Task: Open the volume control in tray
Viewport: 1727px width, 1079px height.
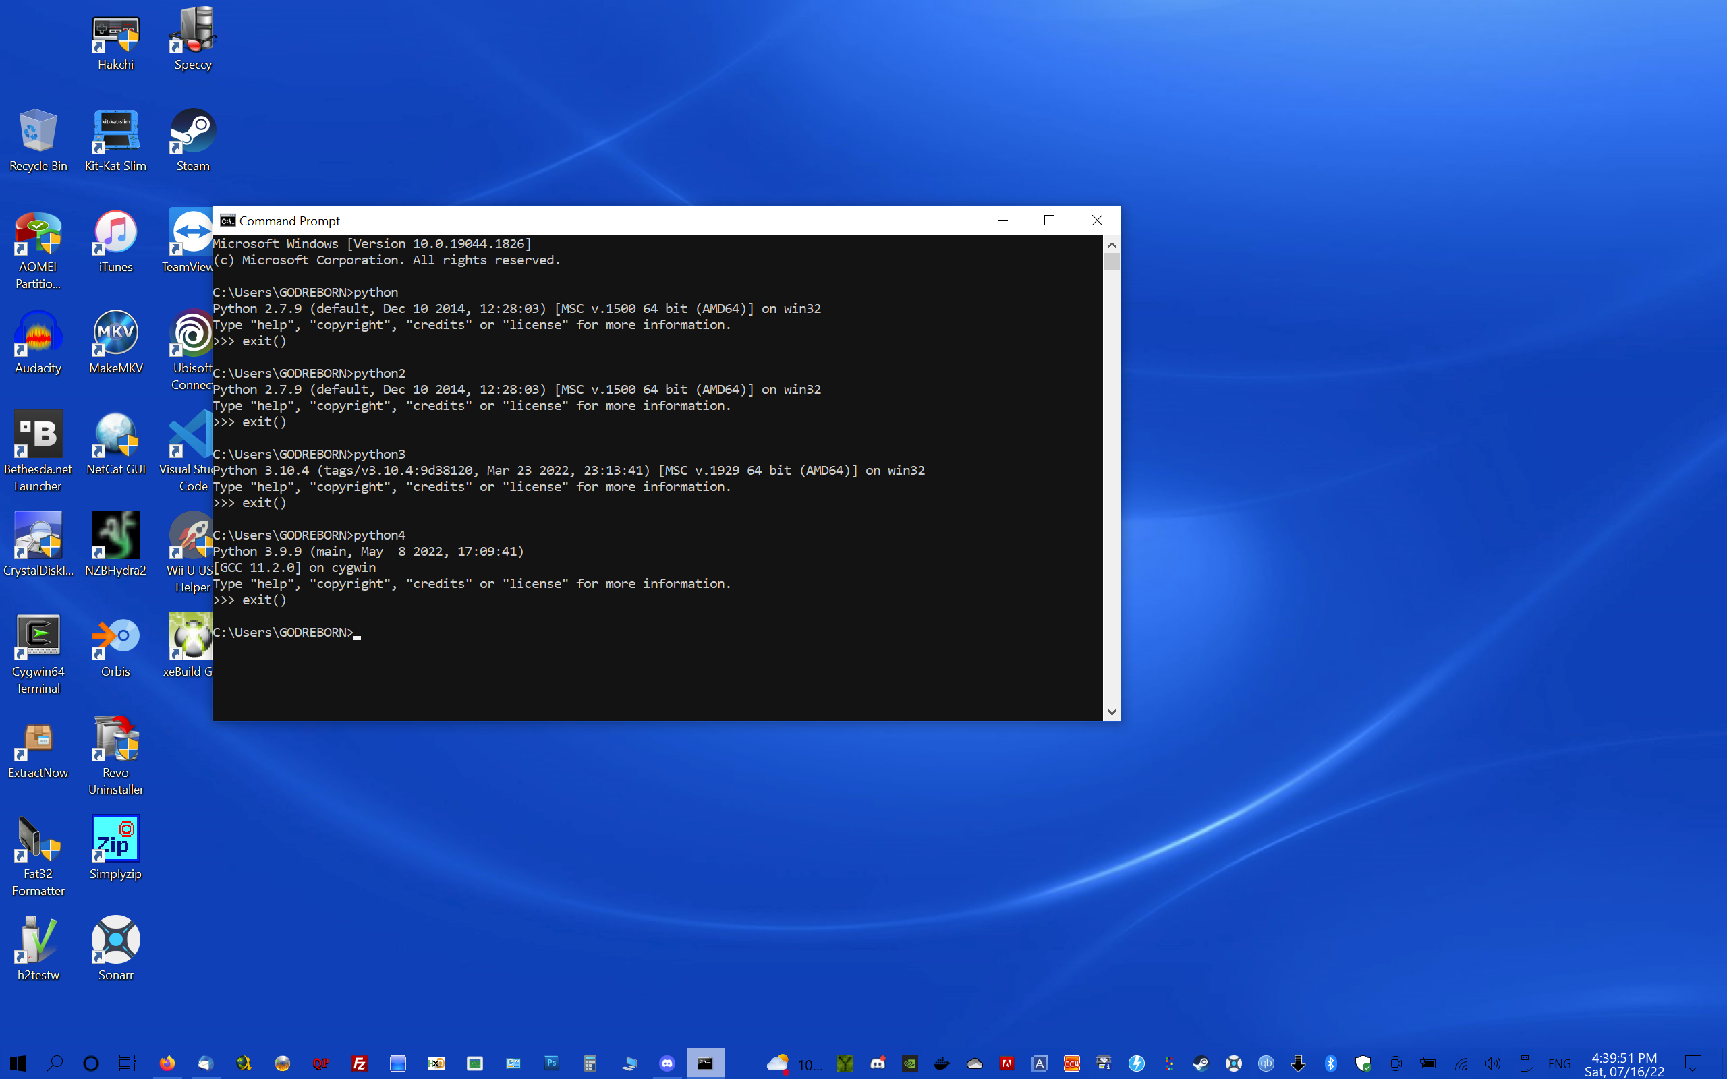Action: pyautogui.click(x=1492, y=1064)
